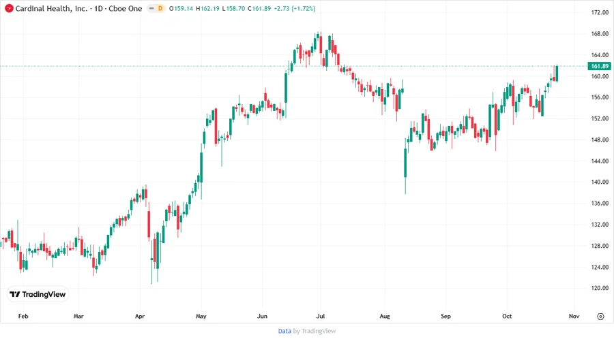
Task: Open chart settings gear icon
Action: [600, 317]
